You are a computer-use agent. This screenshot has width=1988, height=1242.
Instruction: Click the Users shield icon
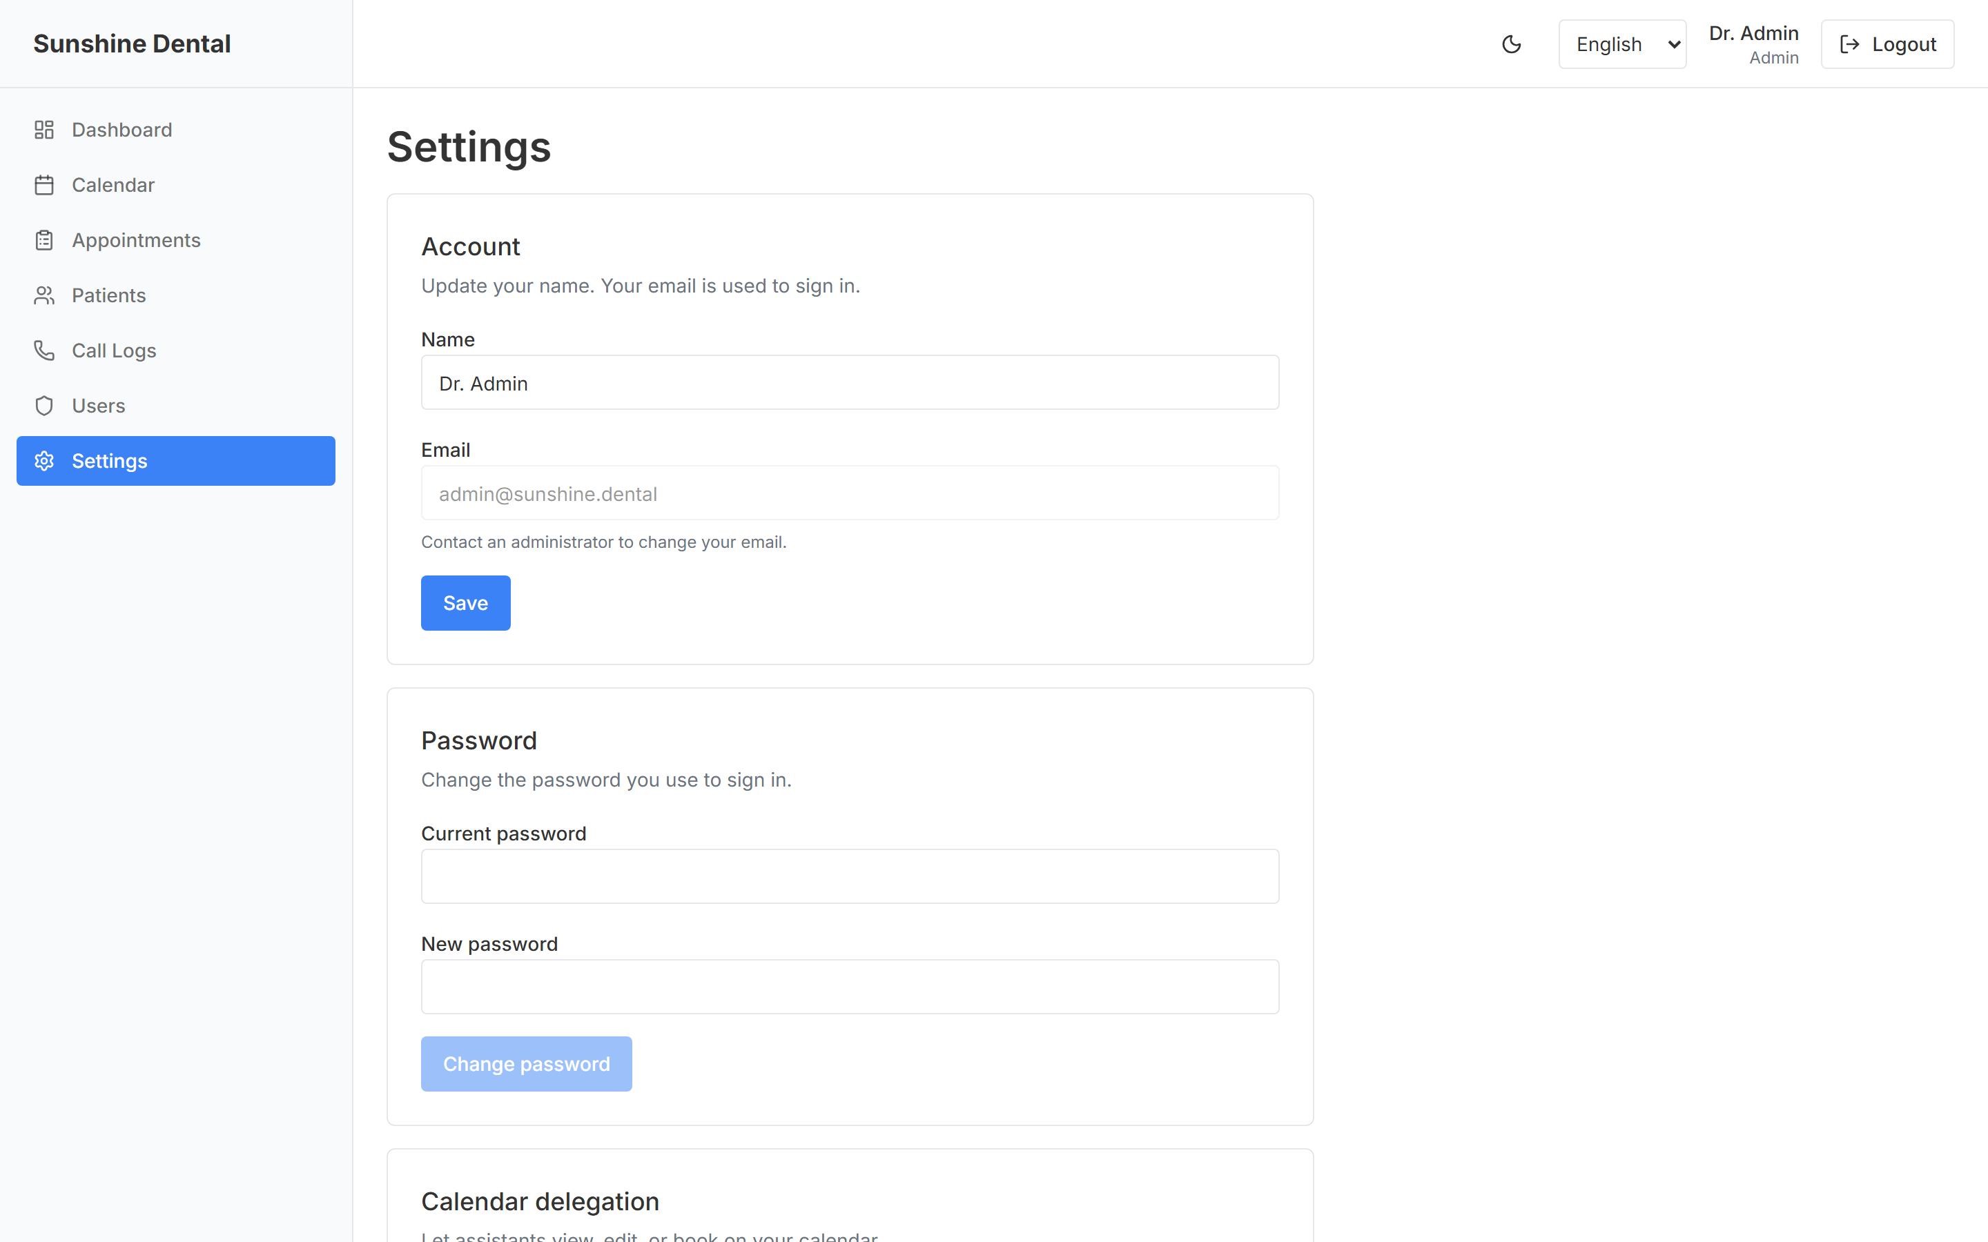(x=44, y=406)
